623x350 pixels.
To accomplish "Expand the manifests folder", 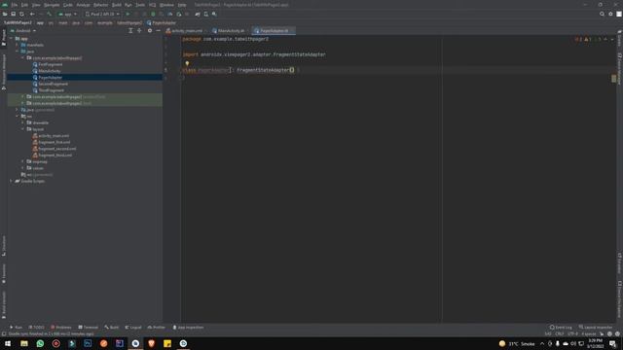I will coord(18,45).
